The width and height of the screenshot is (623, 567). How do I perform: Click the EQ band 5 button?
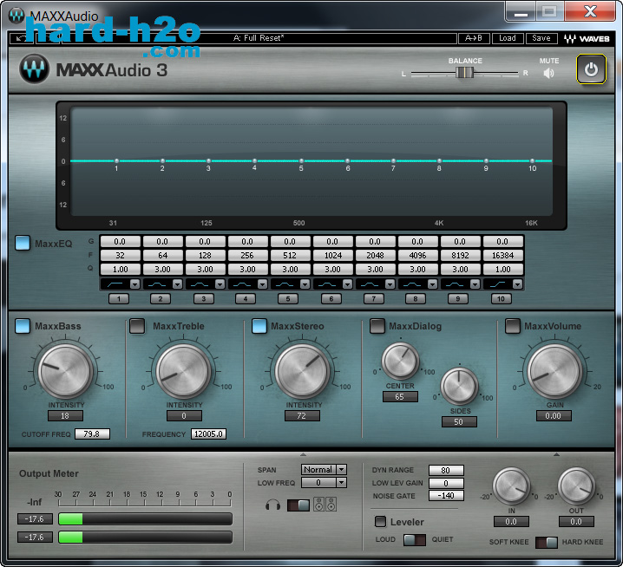coord(288,298)
